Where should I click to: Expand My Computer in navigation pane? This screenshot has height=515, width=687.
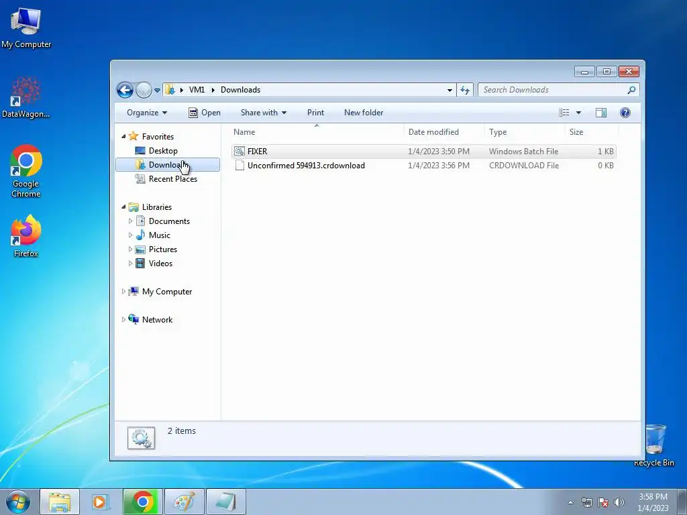tap(123, 291)
